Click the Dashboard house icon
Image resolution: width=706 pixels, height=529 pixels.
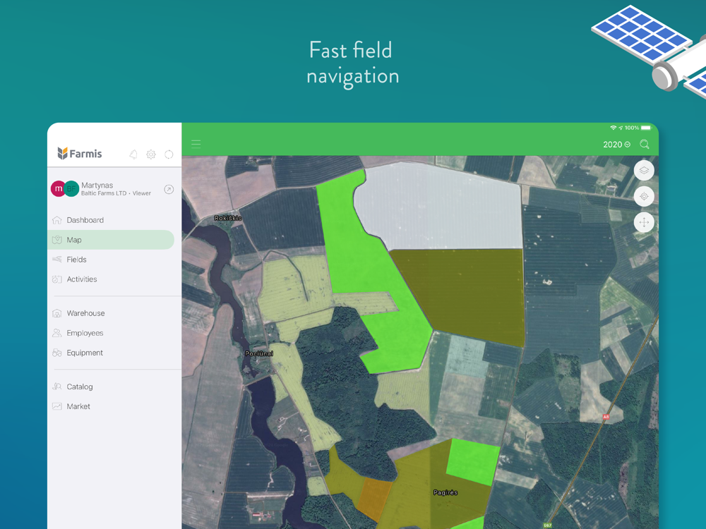[x=56, y=220]
